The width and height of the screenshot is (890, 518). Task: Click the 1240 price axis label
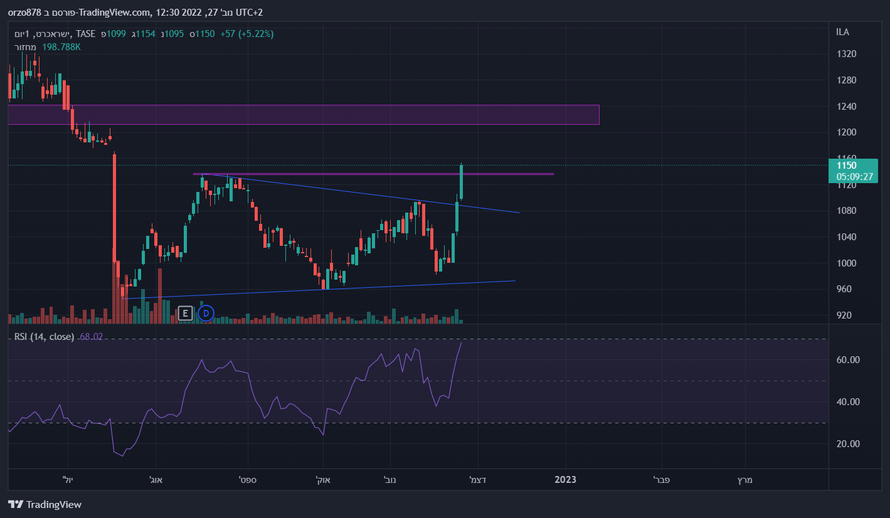coord(846,106)
